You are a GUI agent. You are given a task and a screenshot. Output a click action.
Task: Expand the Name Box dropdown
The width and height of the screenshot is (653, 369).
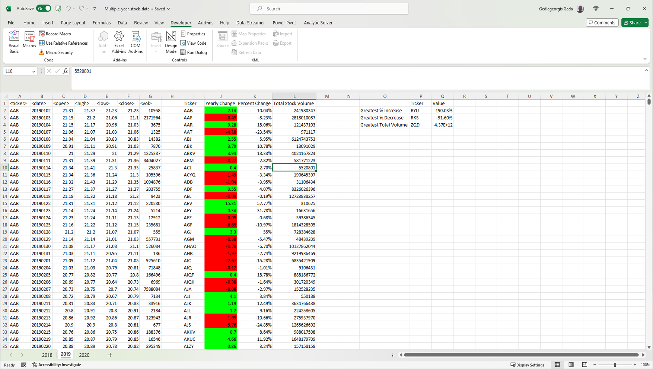34,71
